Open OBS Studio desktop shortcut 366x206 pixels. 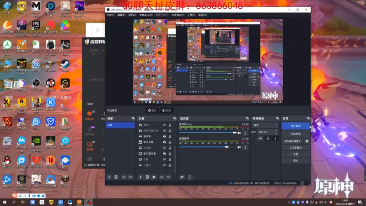pos(36,85)
